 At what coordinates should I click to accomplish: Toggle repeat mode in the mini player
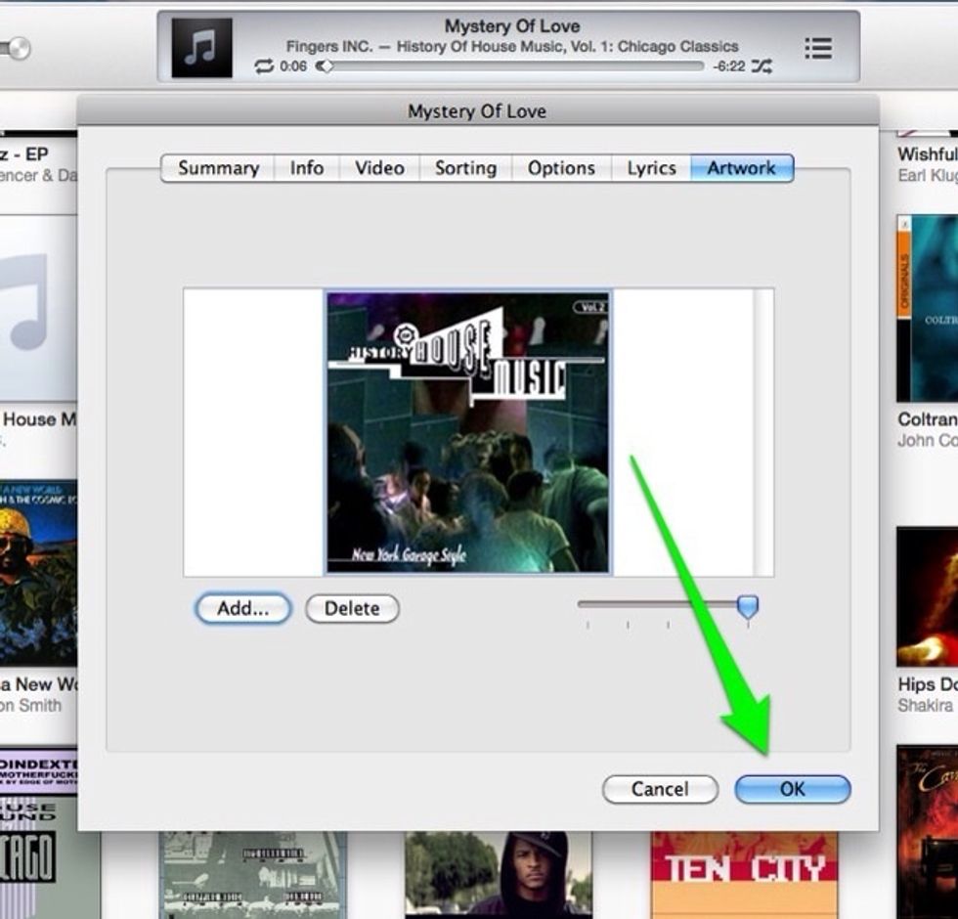coord(265,68)
